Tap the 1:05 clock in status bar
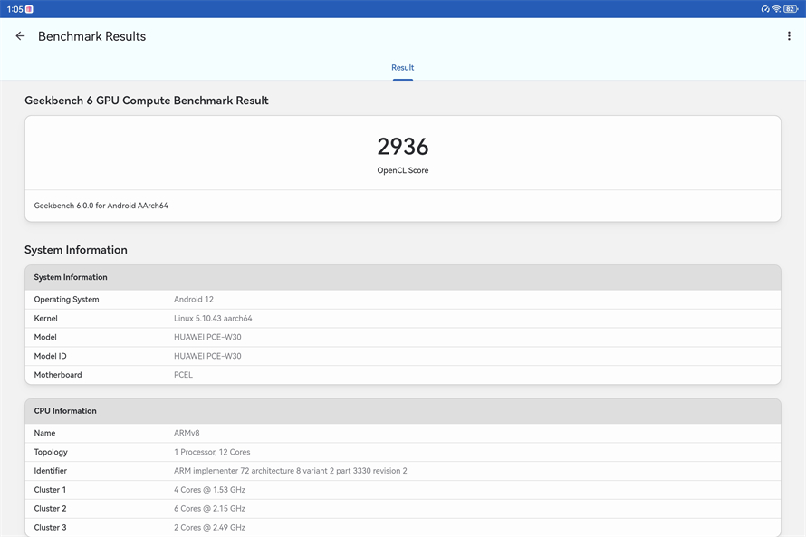806x537 pixels. pos(14,9)
